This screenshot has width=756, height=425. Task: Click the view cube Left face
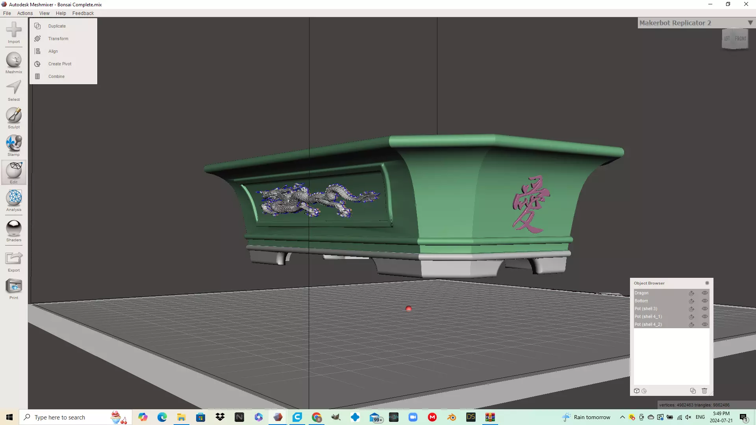point(727,39)
